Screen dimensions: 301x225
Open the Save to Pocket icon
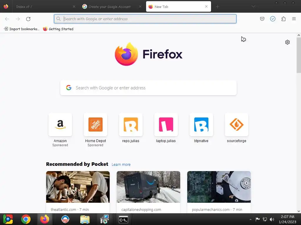(262, 19)
